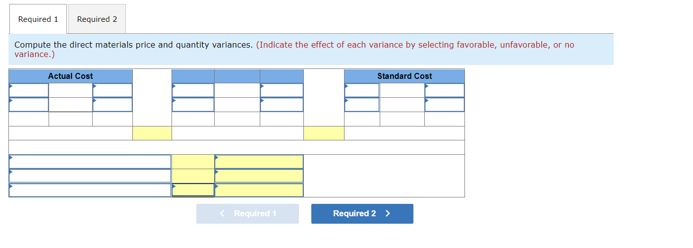The height and width of the screenshot is (248, 693).
Task: Click chevron arrow on Required 2 button
Action: (388, 214)
